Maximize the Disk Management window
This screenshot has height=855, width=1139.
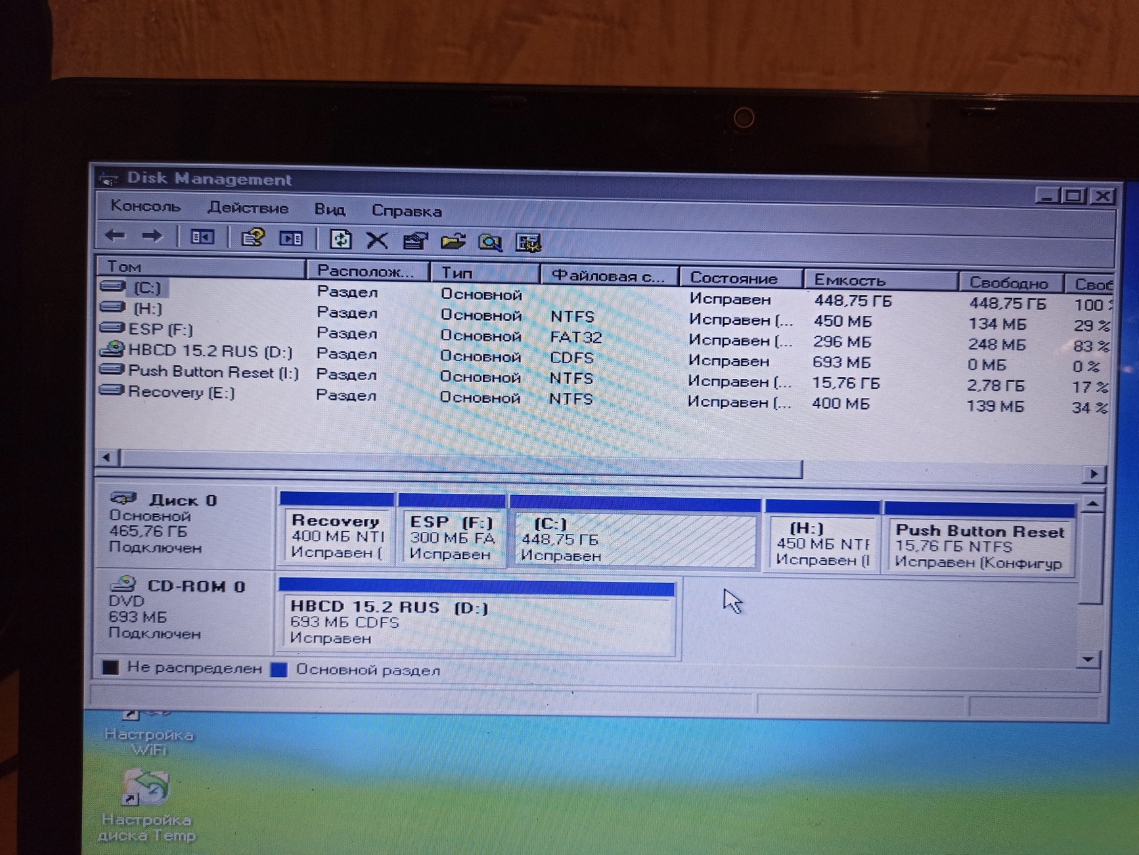(x=1073, y=196)
